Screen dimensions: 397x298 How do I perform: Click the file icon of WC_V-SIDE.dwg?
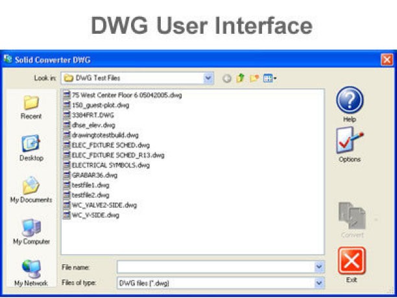tap(67, 215)
